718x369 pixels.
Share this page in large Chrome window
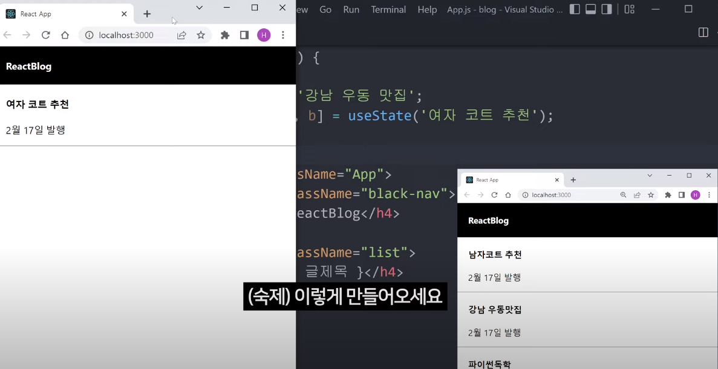pos(182,35)
